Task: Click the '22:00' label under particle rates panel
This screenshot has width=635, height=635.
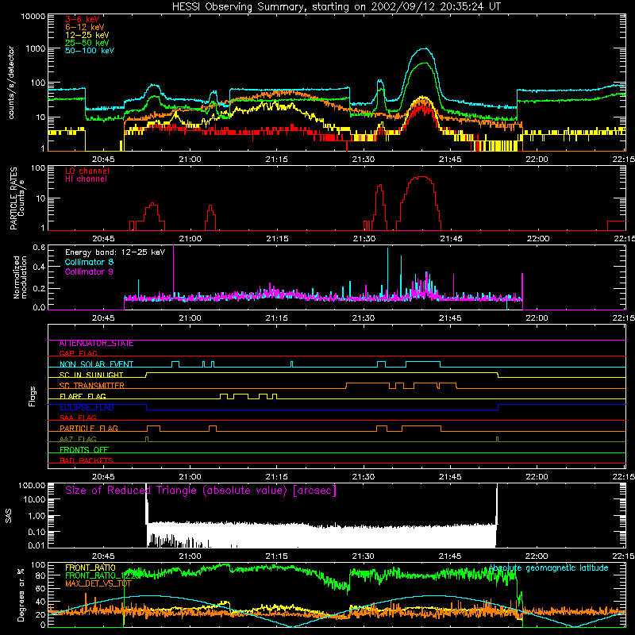Action: tap(538, 239)
